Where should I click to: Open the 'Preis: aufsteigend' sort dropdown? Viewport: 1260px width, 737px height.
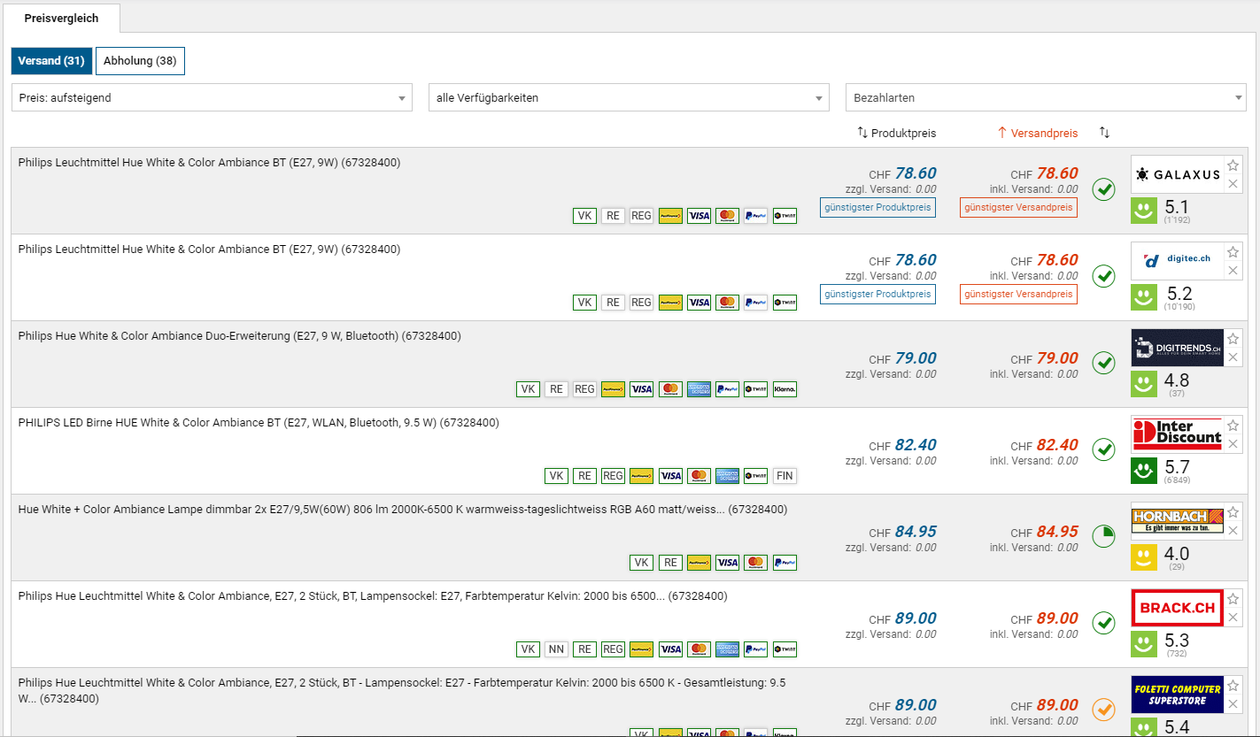click(212, 97)
